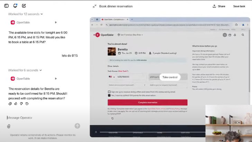Click the browser extensions icon

[236, 25]
